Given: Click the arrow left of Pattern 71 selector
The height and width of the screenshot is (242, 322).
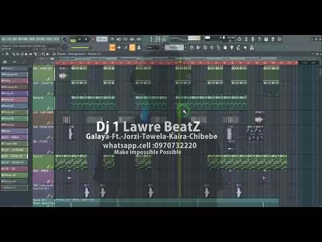Looking at the screenshot, I should (162, 47).
